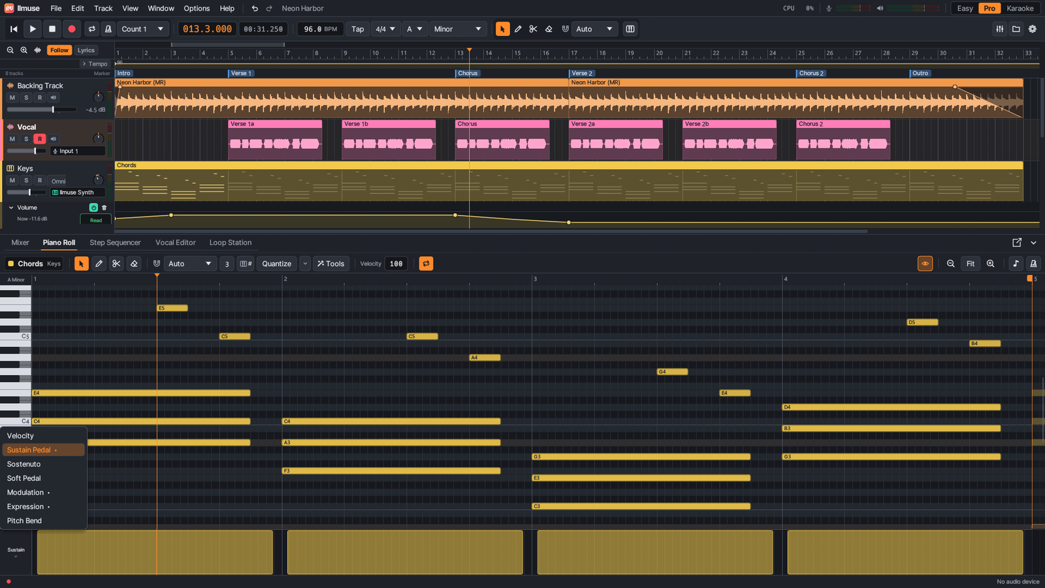Click the undo arrow icon
The image size is (1045, 588).
(255, 8)
